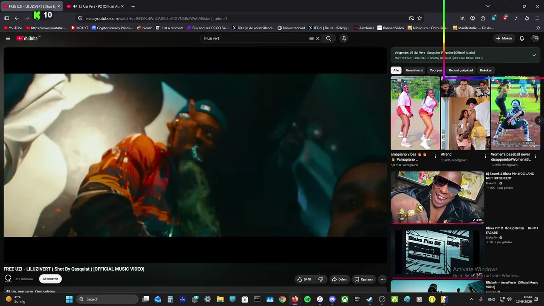Open the bleach bookmark
The image size is (544, 306).
pyautogui.click(x=144, y=28)
